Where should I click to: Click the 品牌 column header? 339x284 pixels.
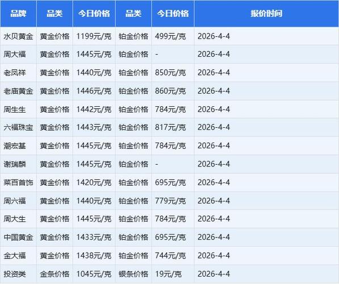point(18,14)
